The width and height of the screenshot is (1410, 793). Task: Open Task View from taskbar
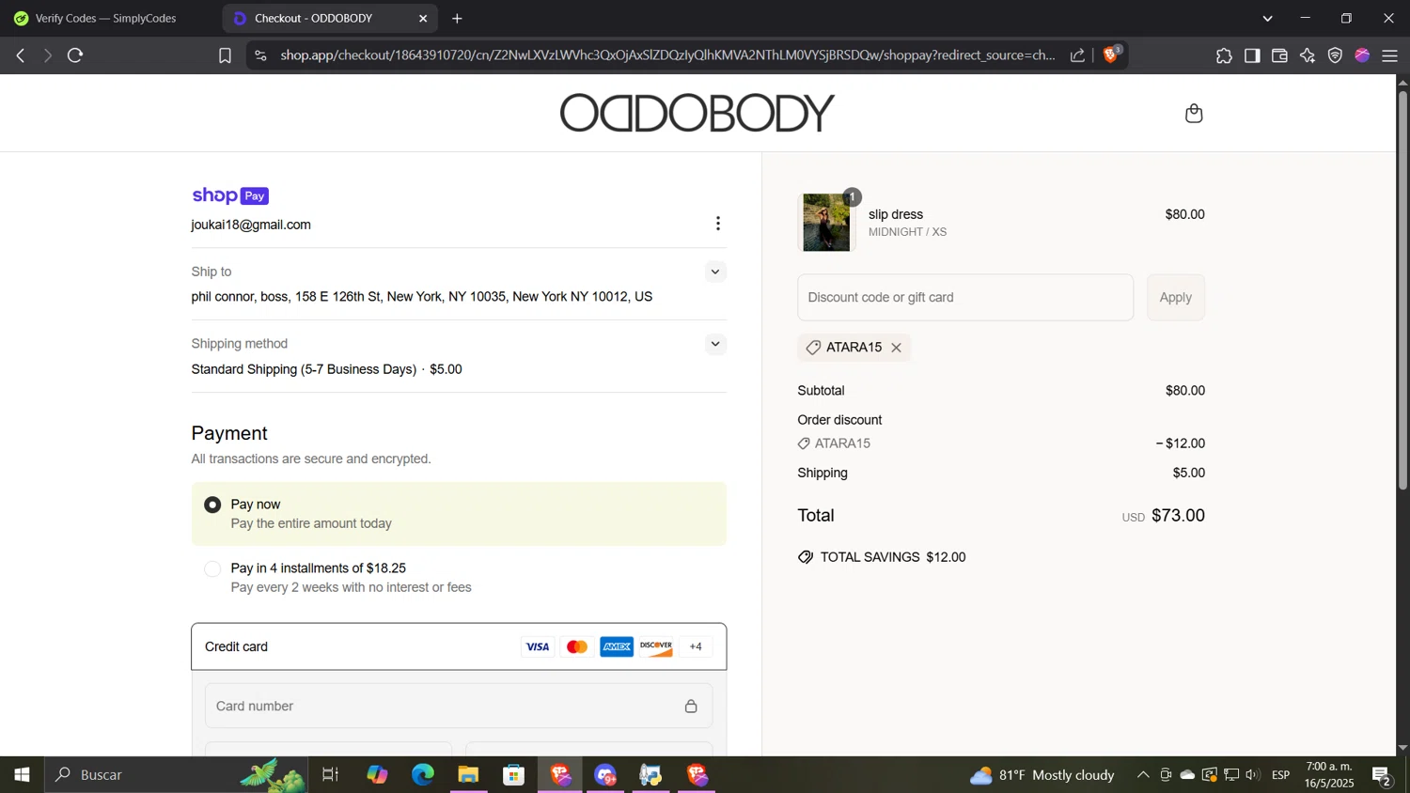[330, 775]
